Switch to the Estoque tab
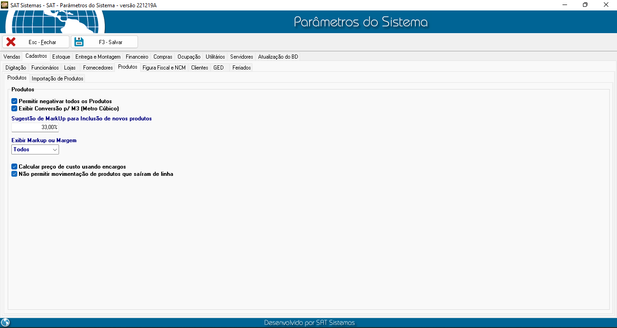The image size is (617, 328). (61, 57)
